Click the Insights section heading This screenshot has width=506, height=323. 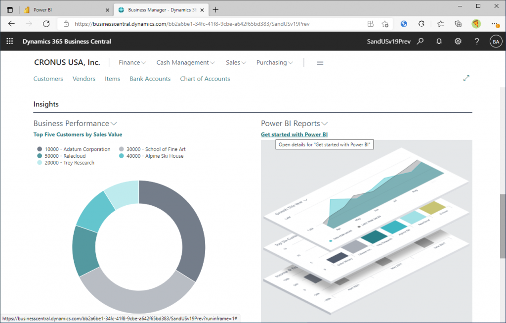(46, 104)
